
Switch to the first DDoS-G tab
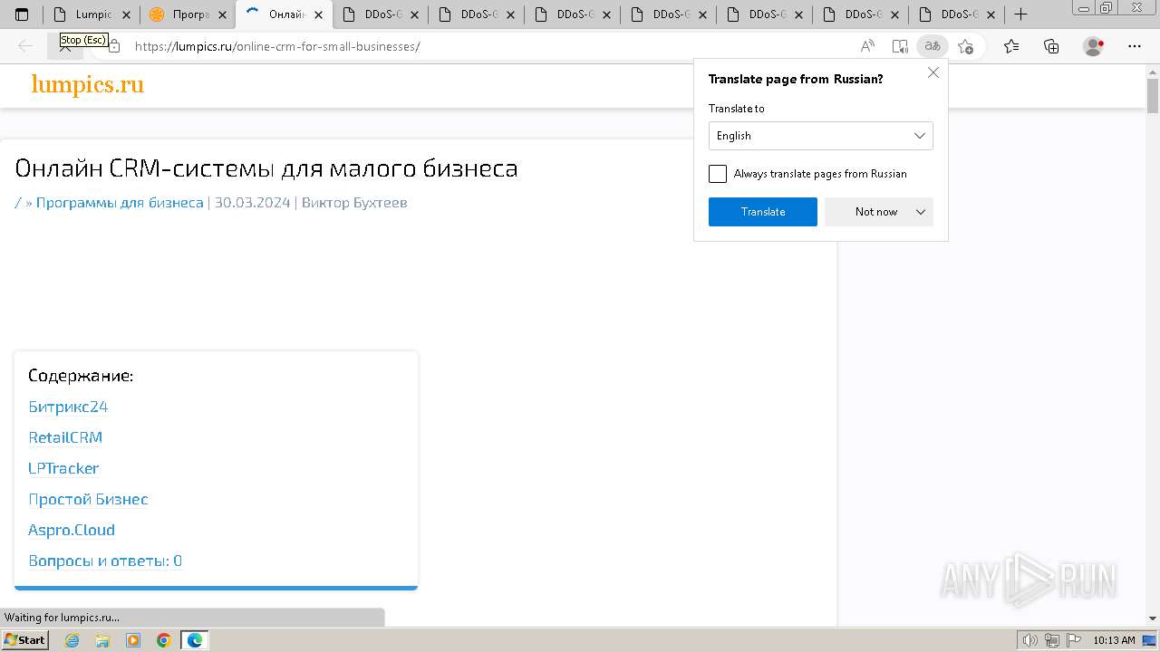(x=381, y=14)
